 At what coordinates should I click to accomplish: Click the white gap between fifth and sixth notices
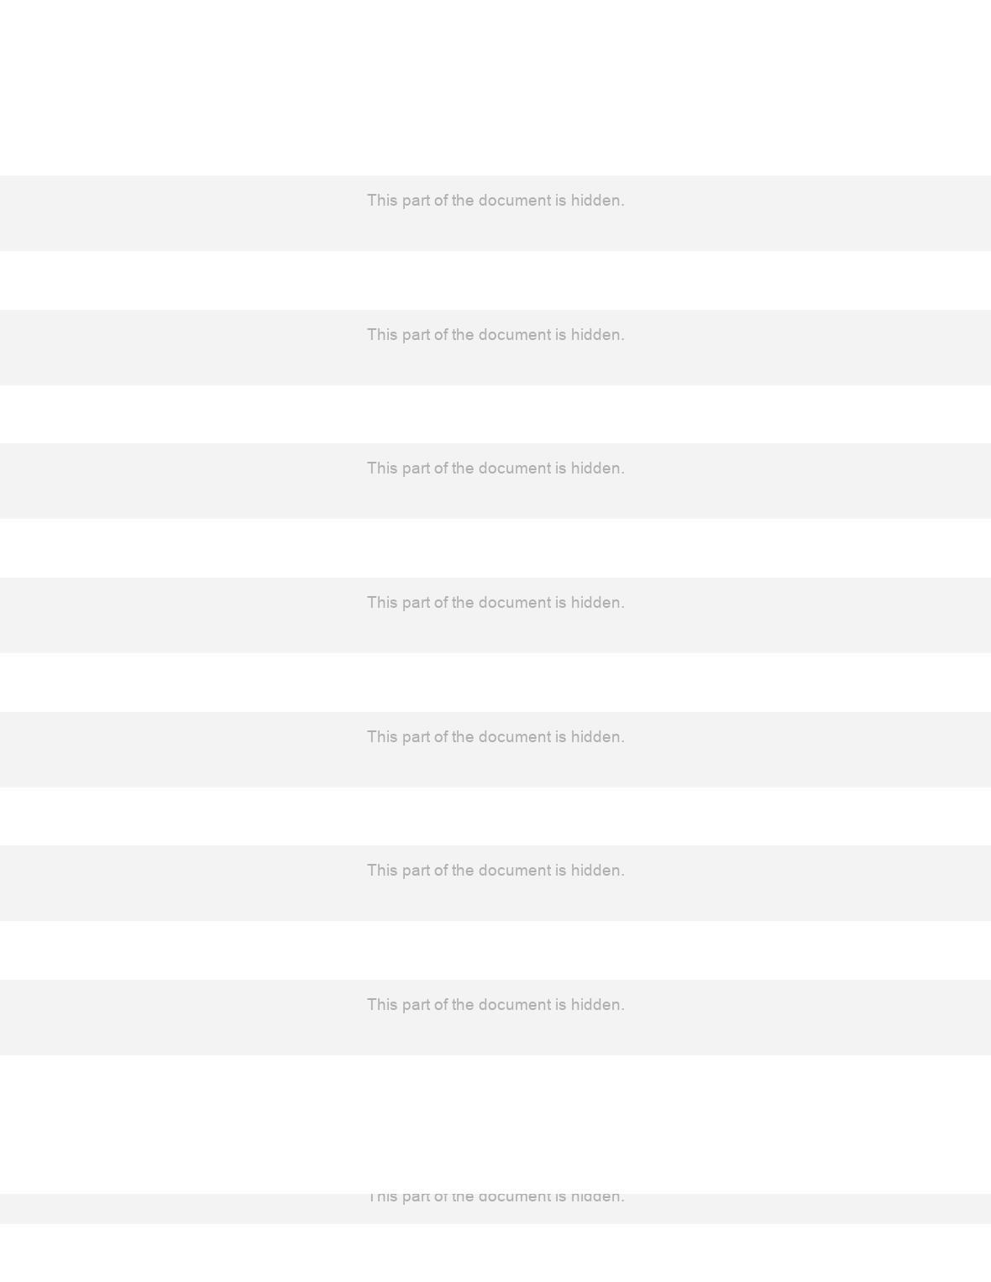click(x=495, y=816)
